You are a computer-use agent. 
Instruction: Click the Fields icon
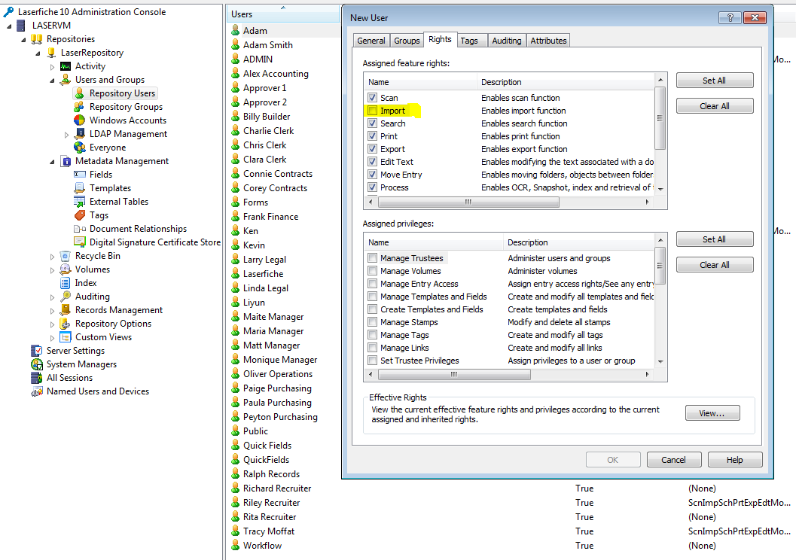coord(79,175)
